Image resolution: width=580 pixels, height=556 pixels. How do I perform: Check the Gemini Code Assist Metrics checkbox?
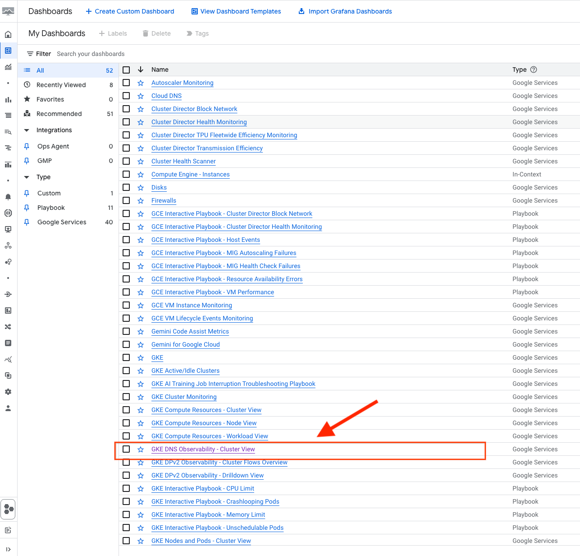point(126,331)
